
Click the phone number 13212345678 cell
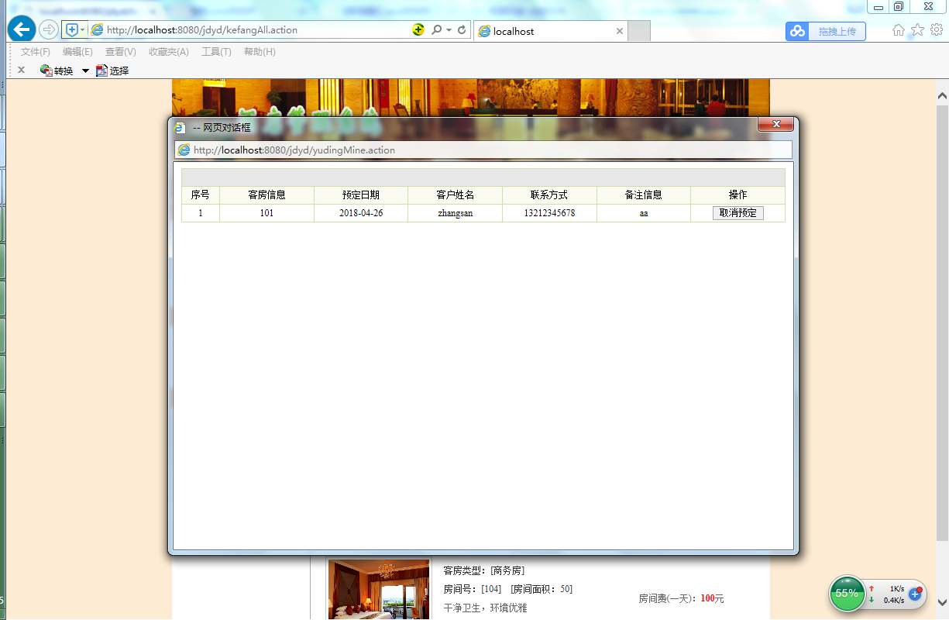(549, 213)
